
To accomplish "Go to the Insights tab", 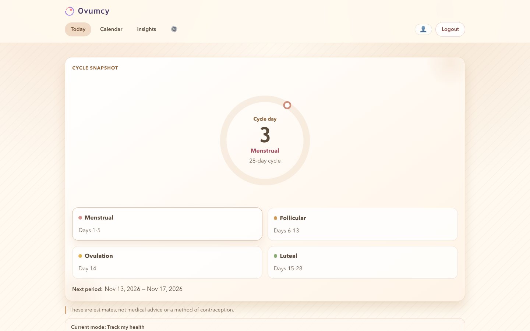I will [146, 29].
